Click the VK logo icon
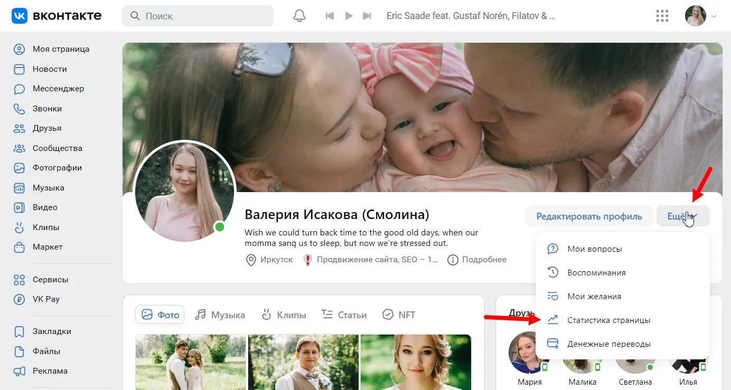This screenshot has width=731, height=390. point(20,16)
